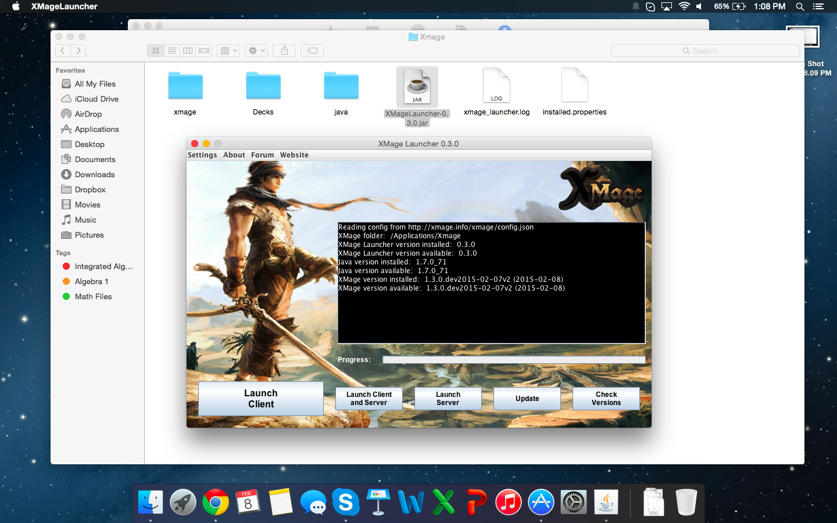Switch Finder to icon view
Screen dimensions: 837x523
tap(156, 51)
